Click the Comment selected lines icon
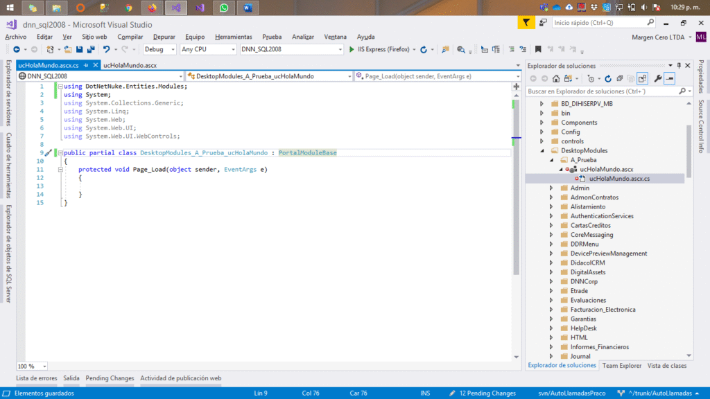 [511, 49]
